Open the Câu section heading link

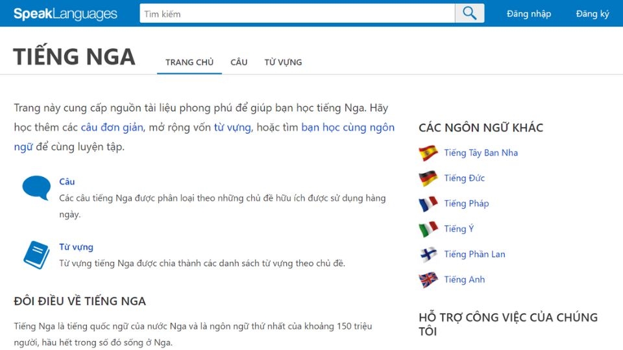(x=67, y=181)
